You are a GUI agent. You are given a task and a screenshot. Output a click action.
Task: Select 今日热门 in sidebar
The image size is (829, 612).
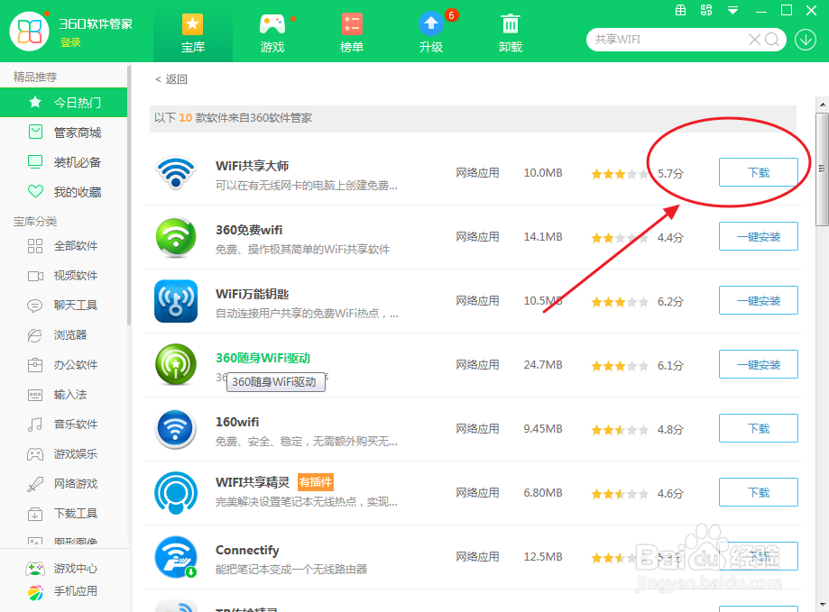click(x=63, y=103)
